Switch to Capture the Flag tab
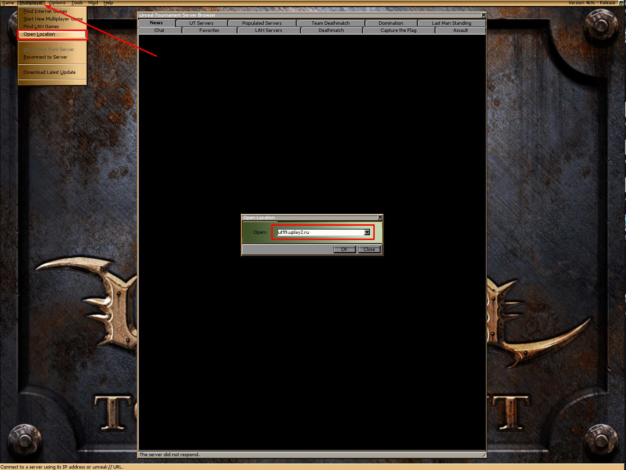Viewport: 626px width, 470px height. click(x=399, y=30)
